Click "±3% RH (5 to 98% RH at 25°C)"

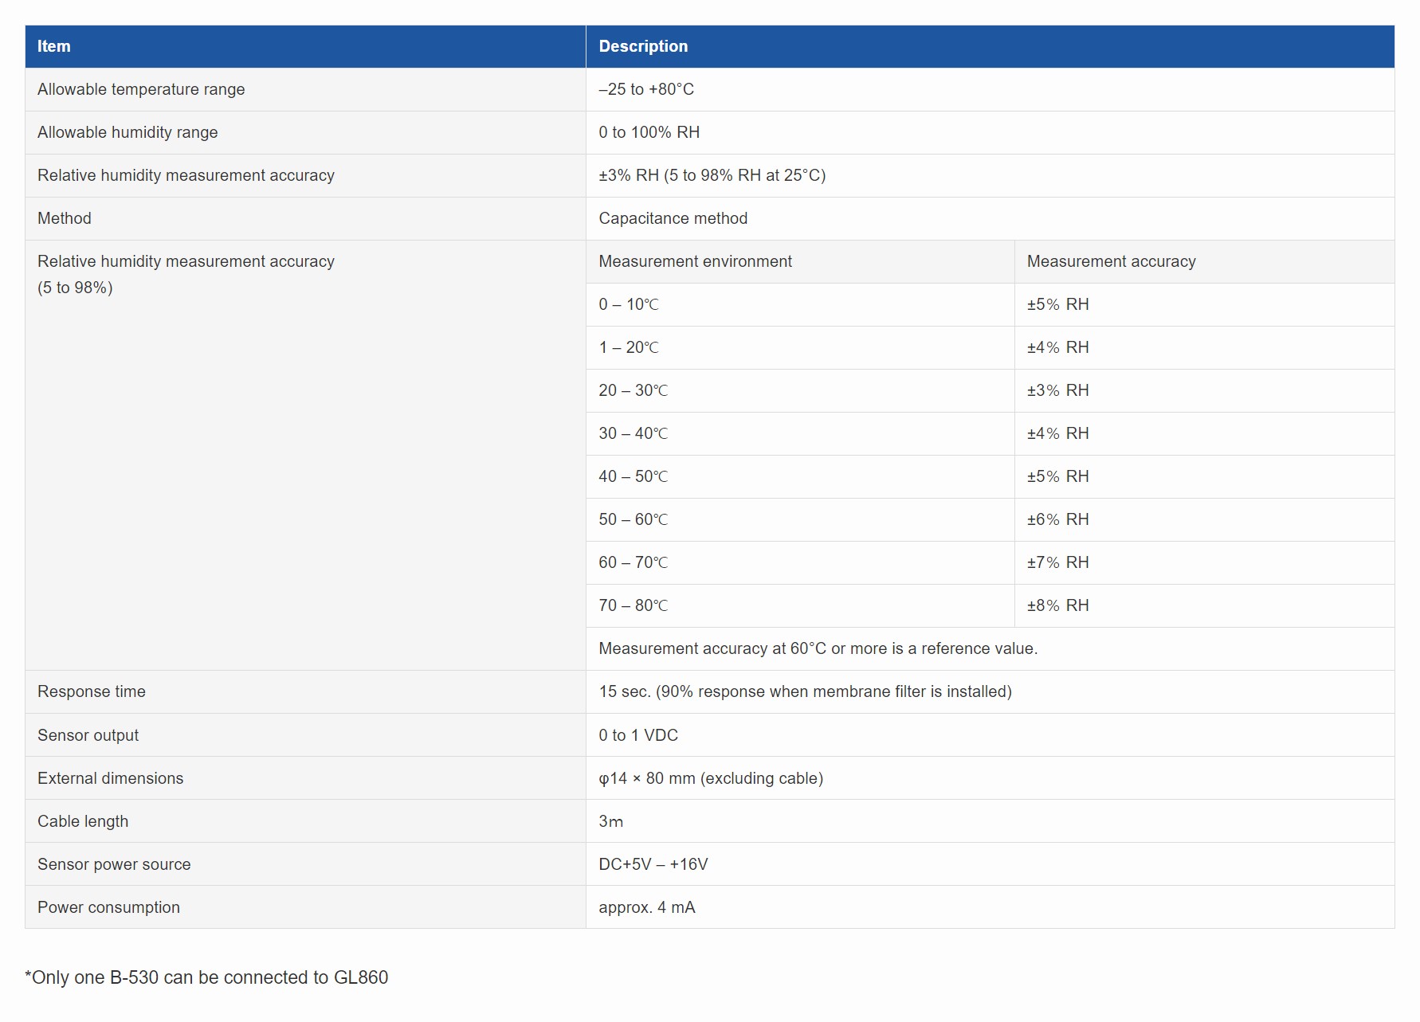pyautogui.click(x=712, y=175)
